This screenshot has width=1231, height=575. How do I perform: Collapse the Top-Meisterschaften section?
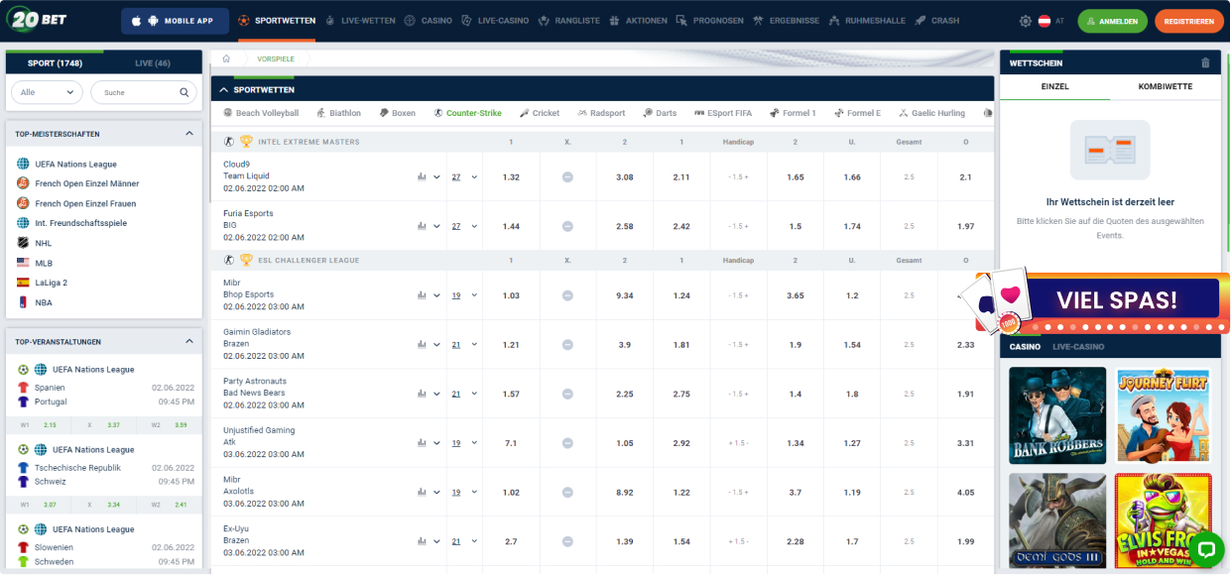click(189, 134)
